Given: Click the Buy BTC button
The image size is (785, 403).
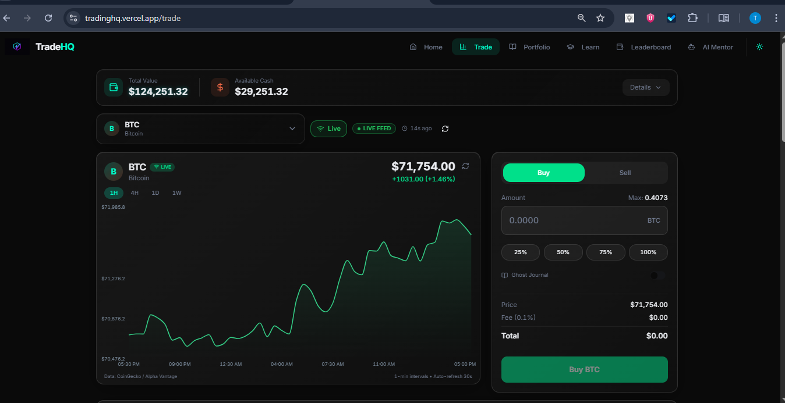Looking at the screenshot, I should [x=584, y=369].
